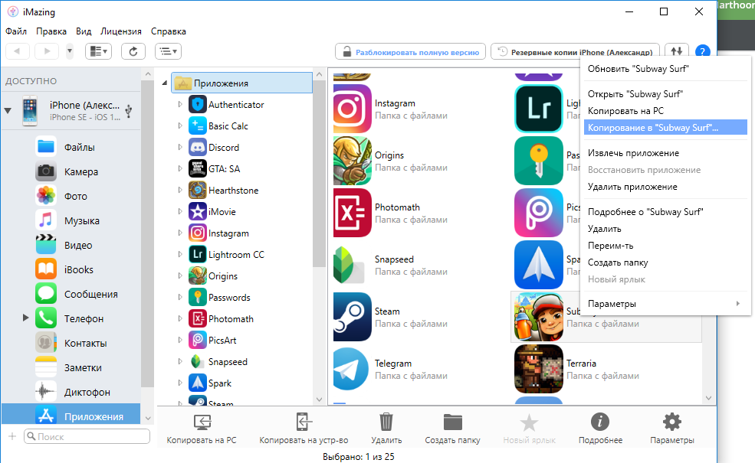755x463 pixels.
Task: Collapse the Приложения tree folder
Action: 165,83
